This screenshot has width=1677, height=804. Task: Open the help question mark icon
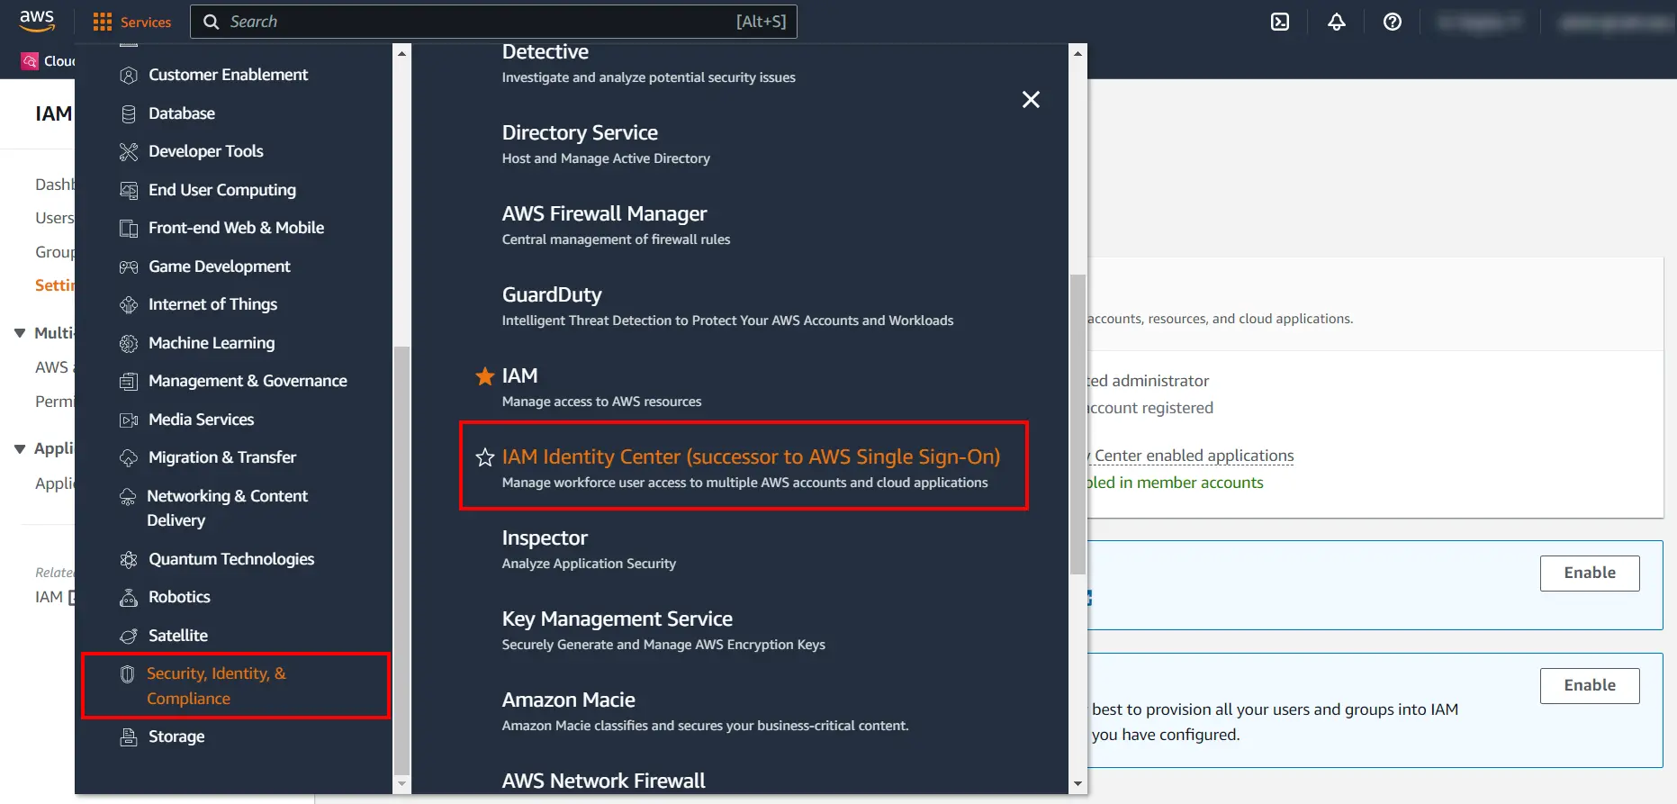pos(1393,22)
